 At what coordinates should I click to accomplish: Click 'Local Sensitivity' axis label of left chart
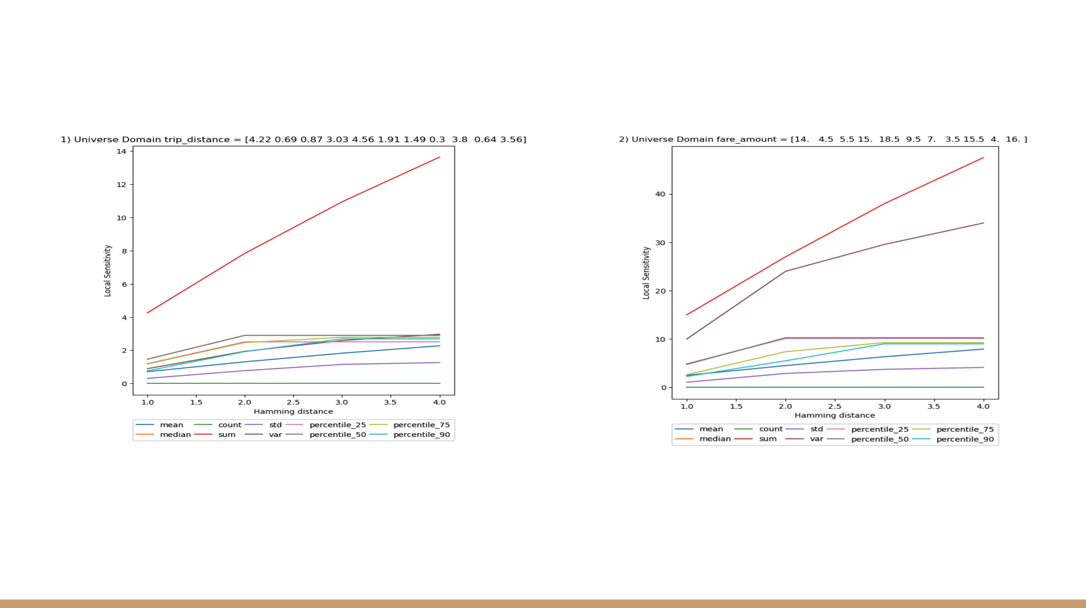coord(107,271)
